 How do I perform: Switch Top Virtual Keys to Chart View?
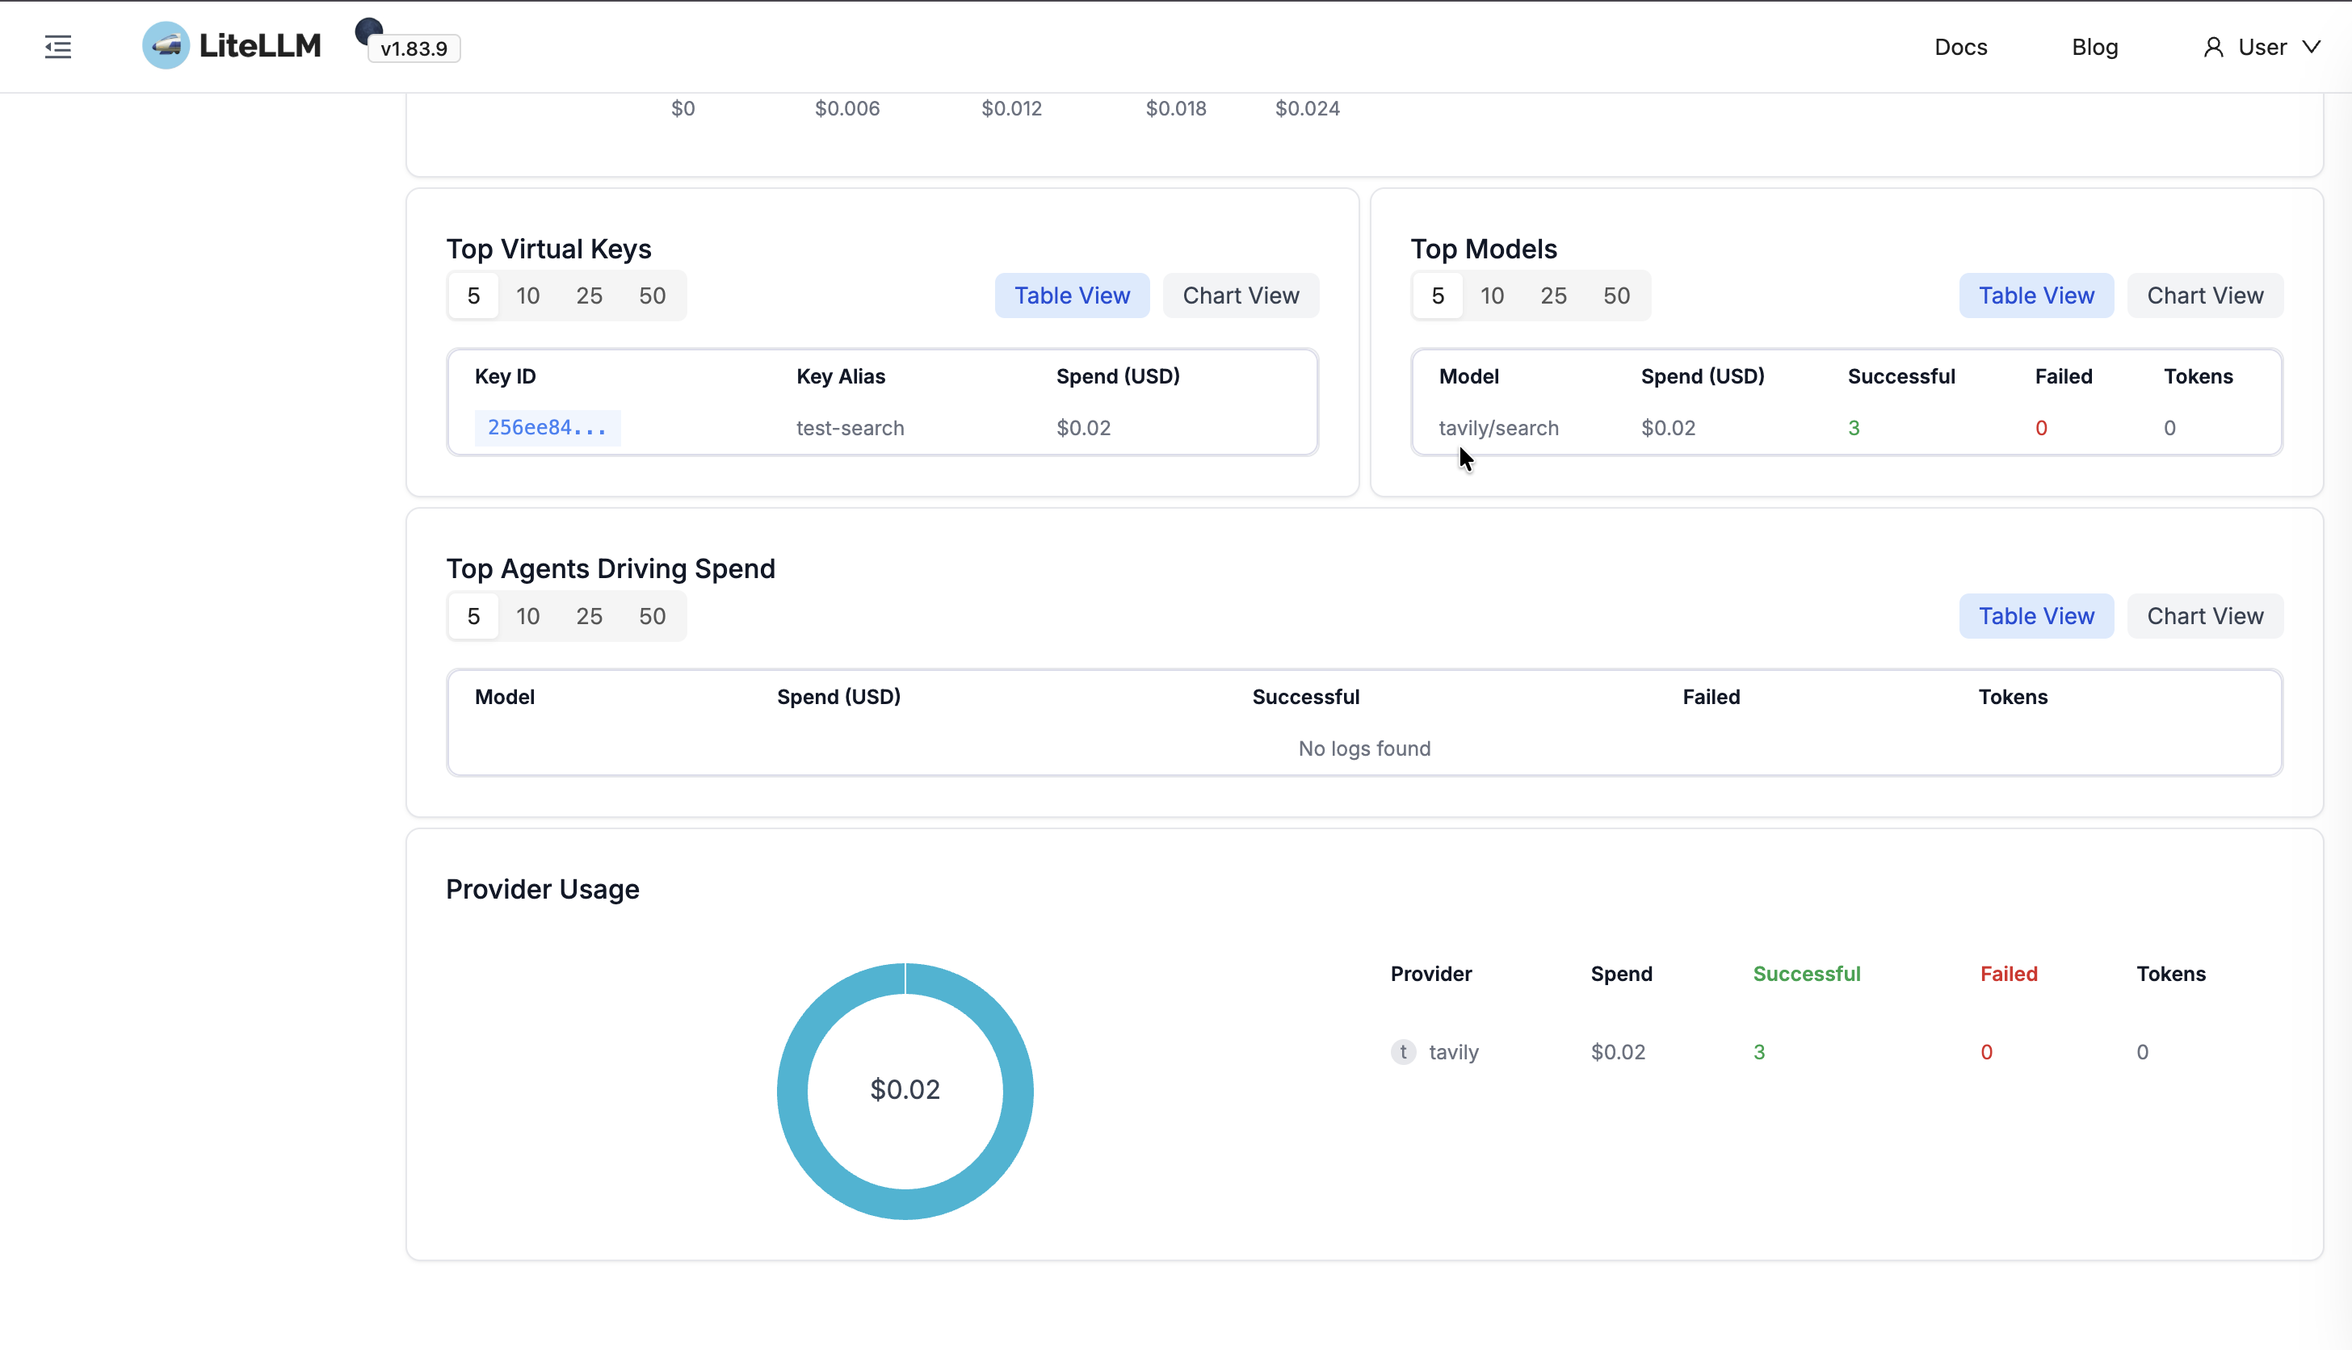click(x=1240, y=296)
